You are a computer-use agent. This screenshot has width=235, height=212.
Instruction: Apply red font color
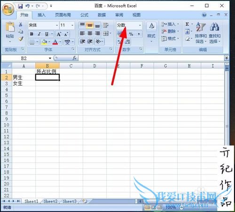(x=55, y=42)
